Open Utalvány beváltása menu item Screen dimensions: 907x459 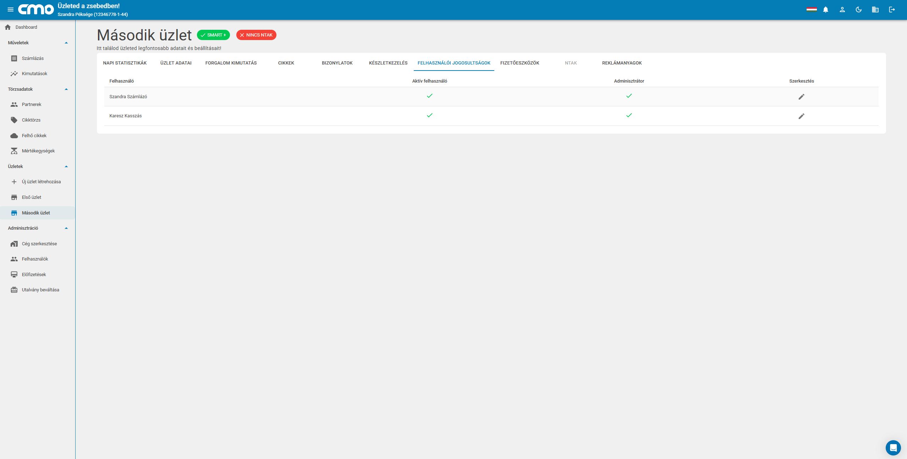40,290
